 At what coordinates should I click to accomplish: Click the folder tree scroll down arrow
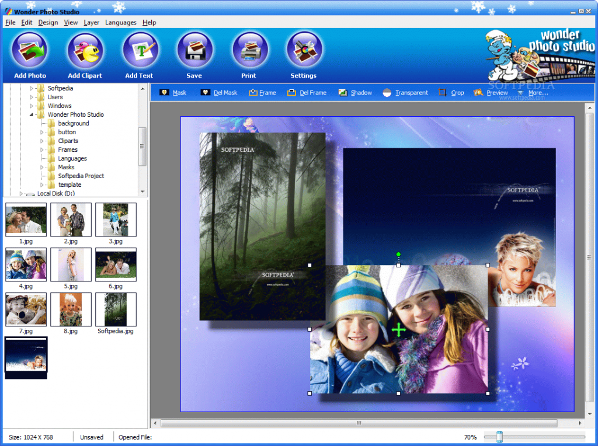[x=142, y=191]
